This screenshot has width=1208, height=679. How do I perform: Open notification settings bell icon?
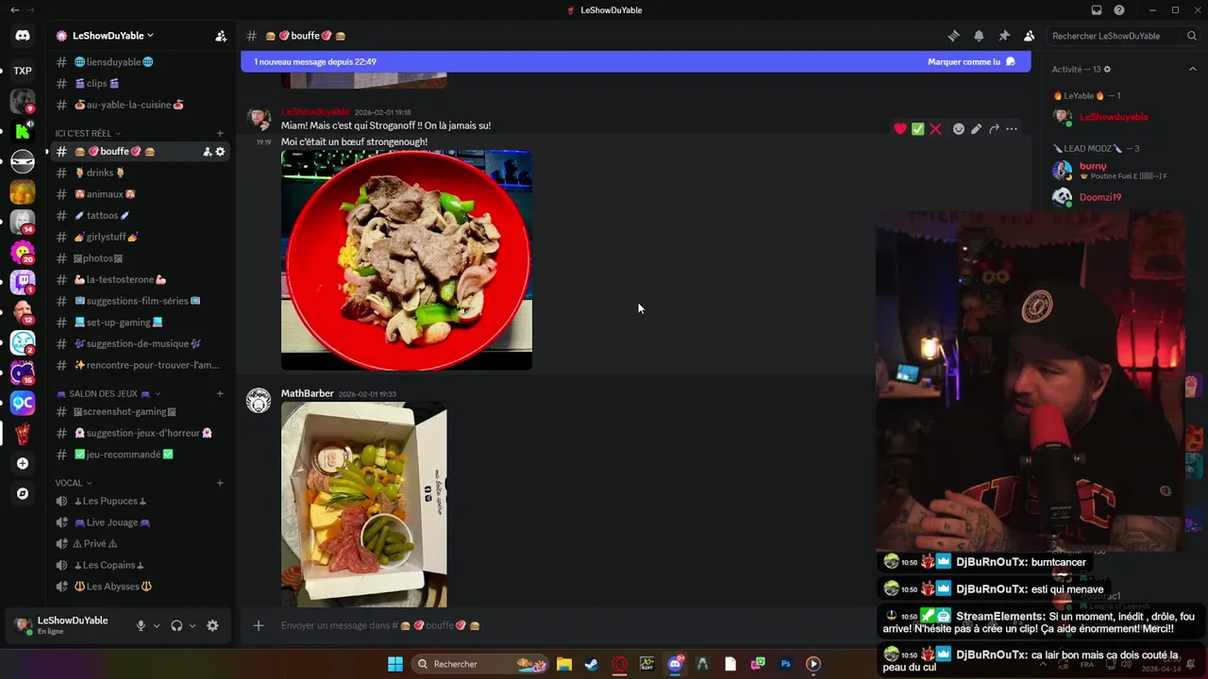pos(979,36)
